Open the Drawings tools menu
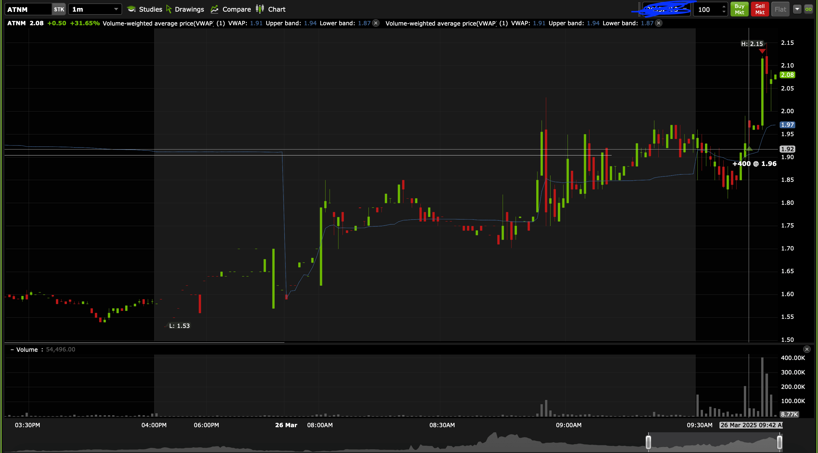818x453 pixels. (185, 9)
